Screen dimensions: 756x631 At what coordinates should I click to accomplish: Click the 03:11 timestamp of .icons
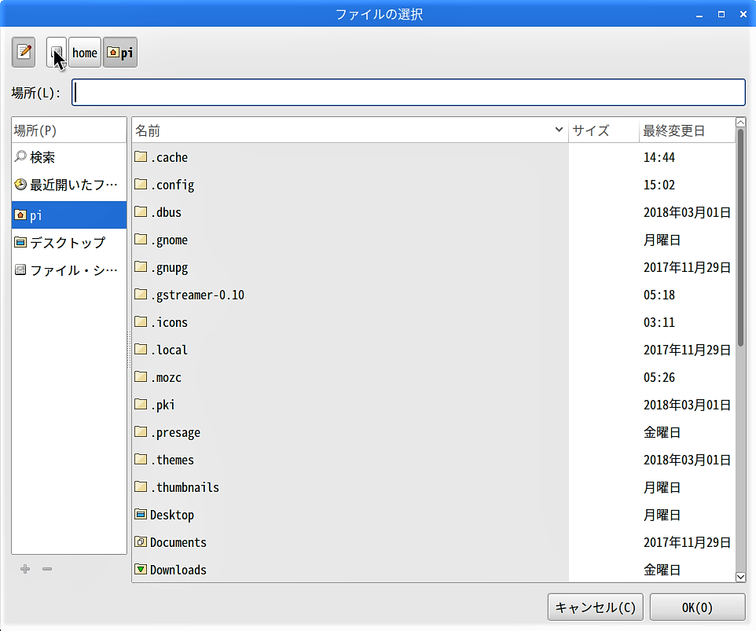[x=659, y=322]
